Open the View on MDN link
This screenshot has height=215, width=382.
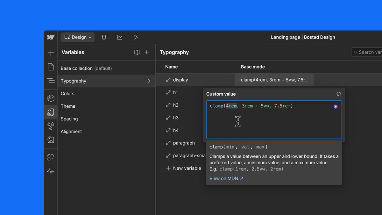[226, 178]
